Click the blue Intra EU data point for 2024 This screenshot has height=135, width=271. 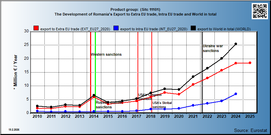click(x=236, y=94)
